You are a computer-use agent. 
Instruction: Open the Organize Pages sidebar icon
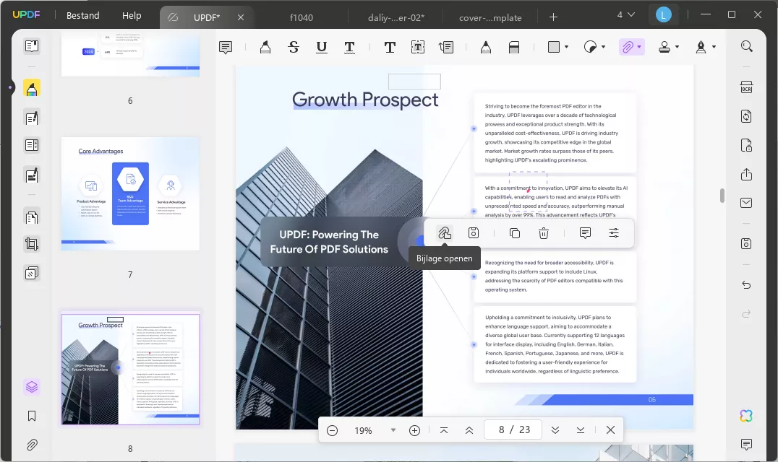tap(32, 217)
